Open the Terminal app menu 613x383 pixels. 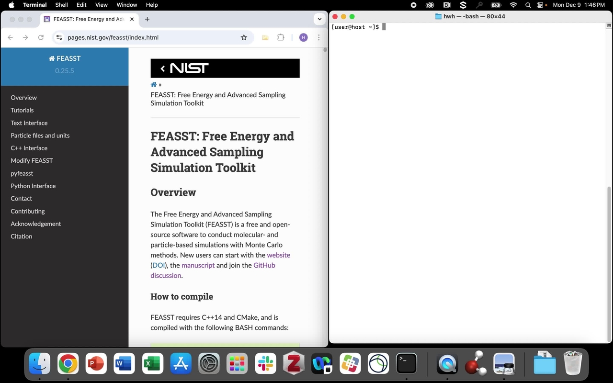(x=34, y=5)
